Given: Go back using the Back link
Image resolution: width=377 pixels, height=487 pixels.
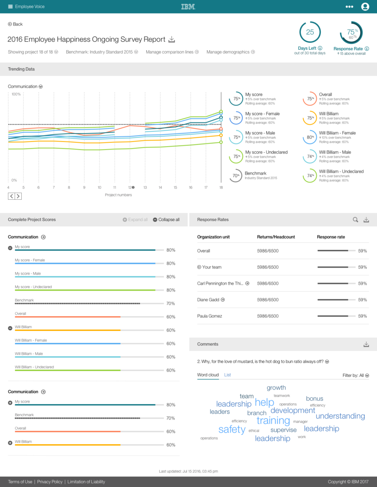Looking at the screenshot, I should coord(15,24).
